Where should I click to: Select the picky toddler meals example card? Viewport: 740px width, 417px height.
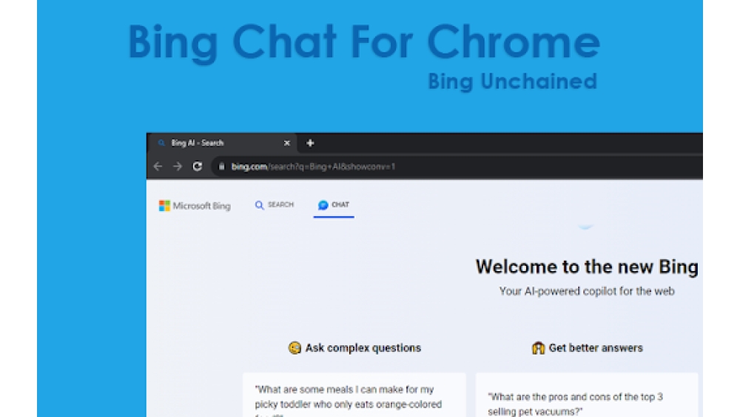[x=354, y=395]
